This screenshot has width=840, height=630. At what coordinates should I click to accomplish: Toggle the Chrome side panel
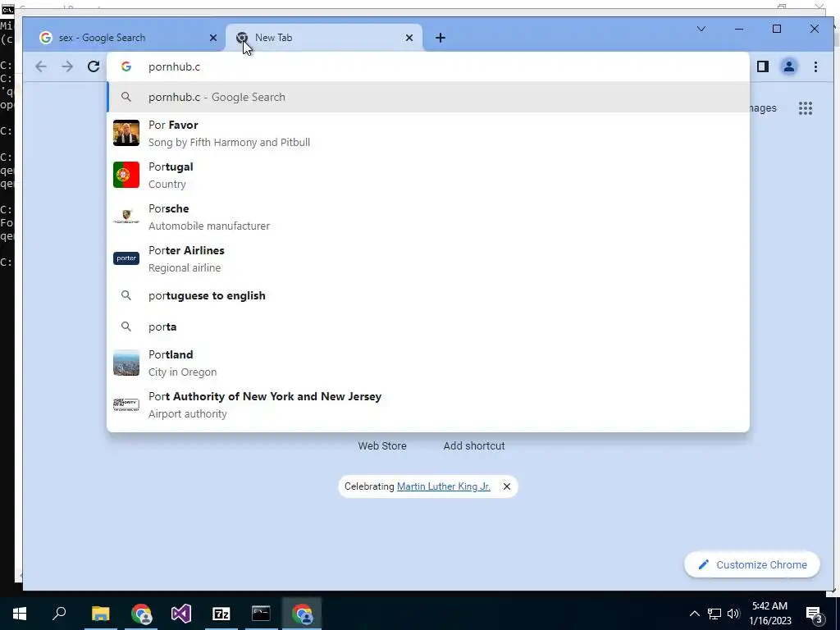click(x=763, y=66)
